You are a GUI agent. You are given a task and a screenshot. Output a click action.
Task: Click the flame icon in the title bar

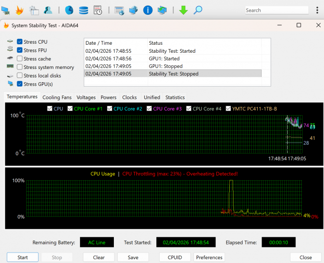click(6, 25)
